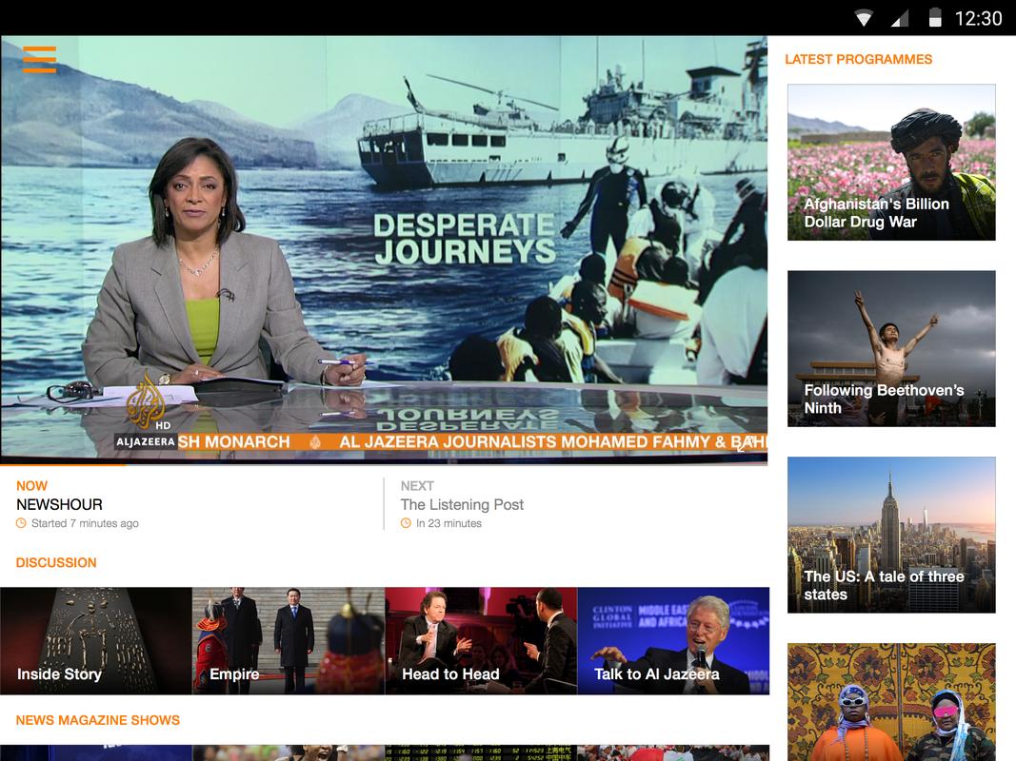Click the clock icon next to Started 7 minutes ago
This screenshot has width=1016, height=761.
20,523
